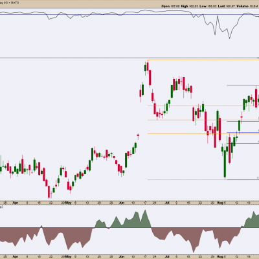The width and height of the screenshot is (259, 259).
Task: Click the green candle at the mid-June peak
Action: coord(145,67)
